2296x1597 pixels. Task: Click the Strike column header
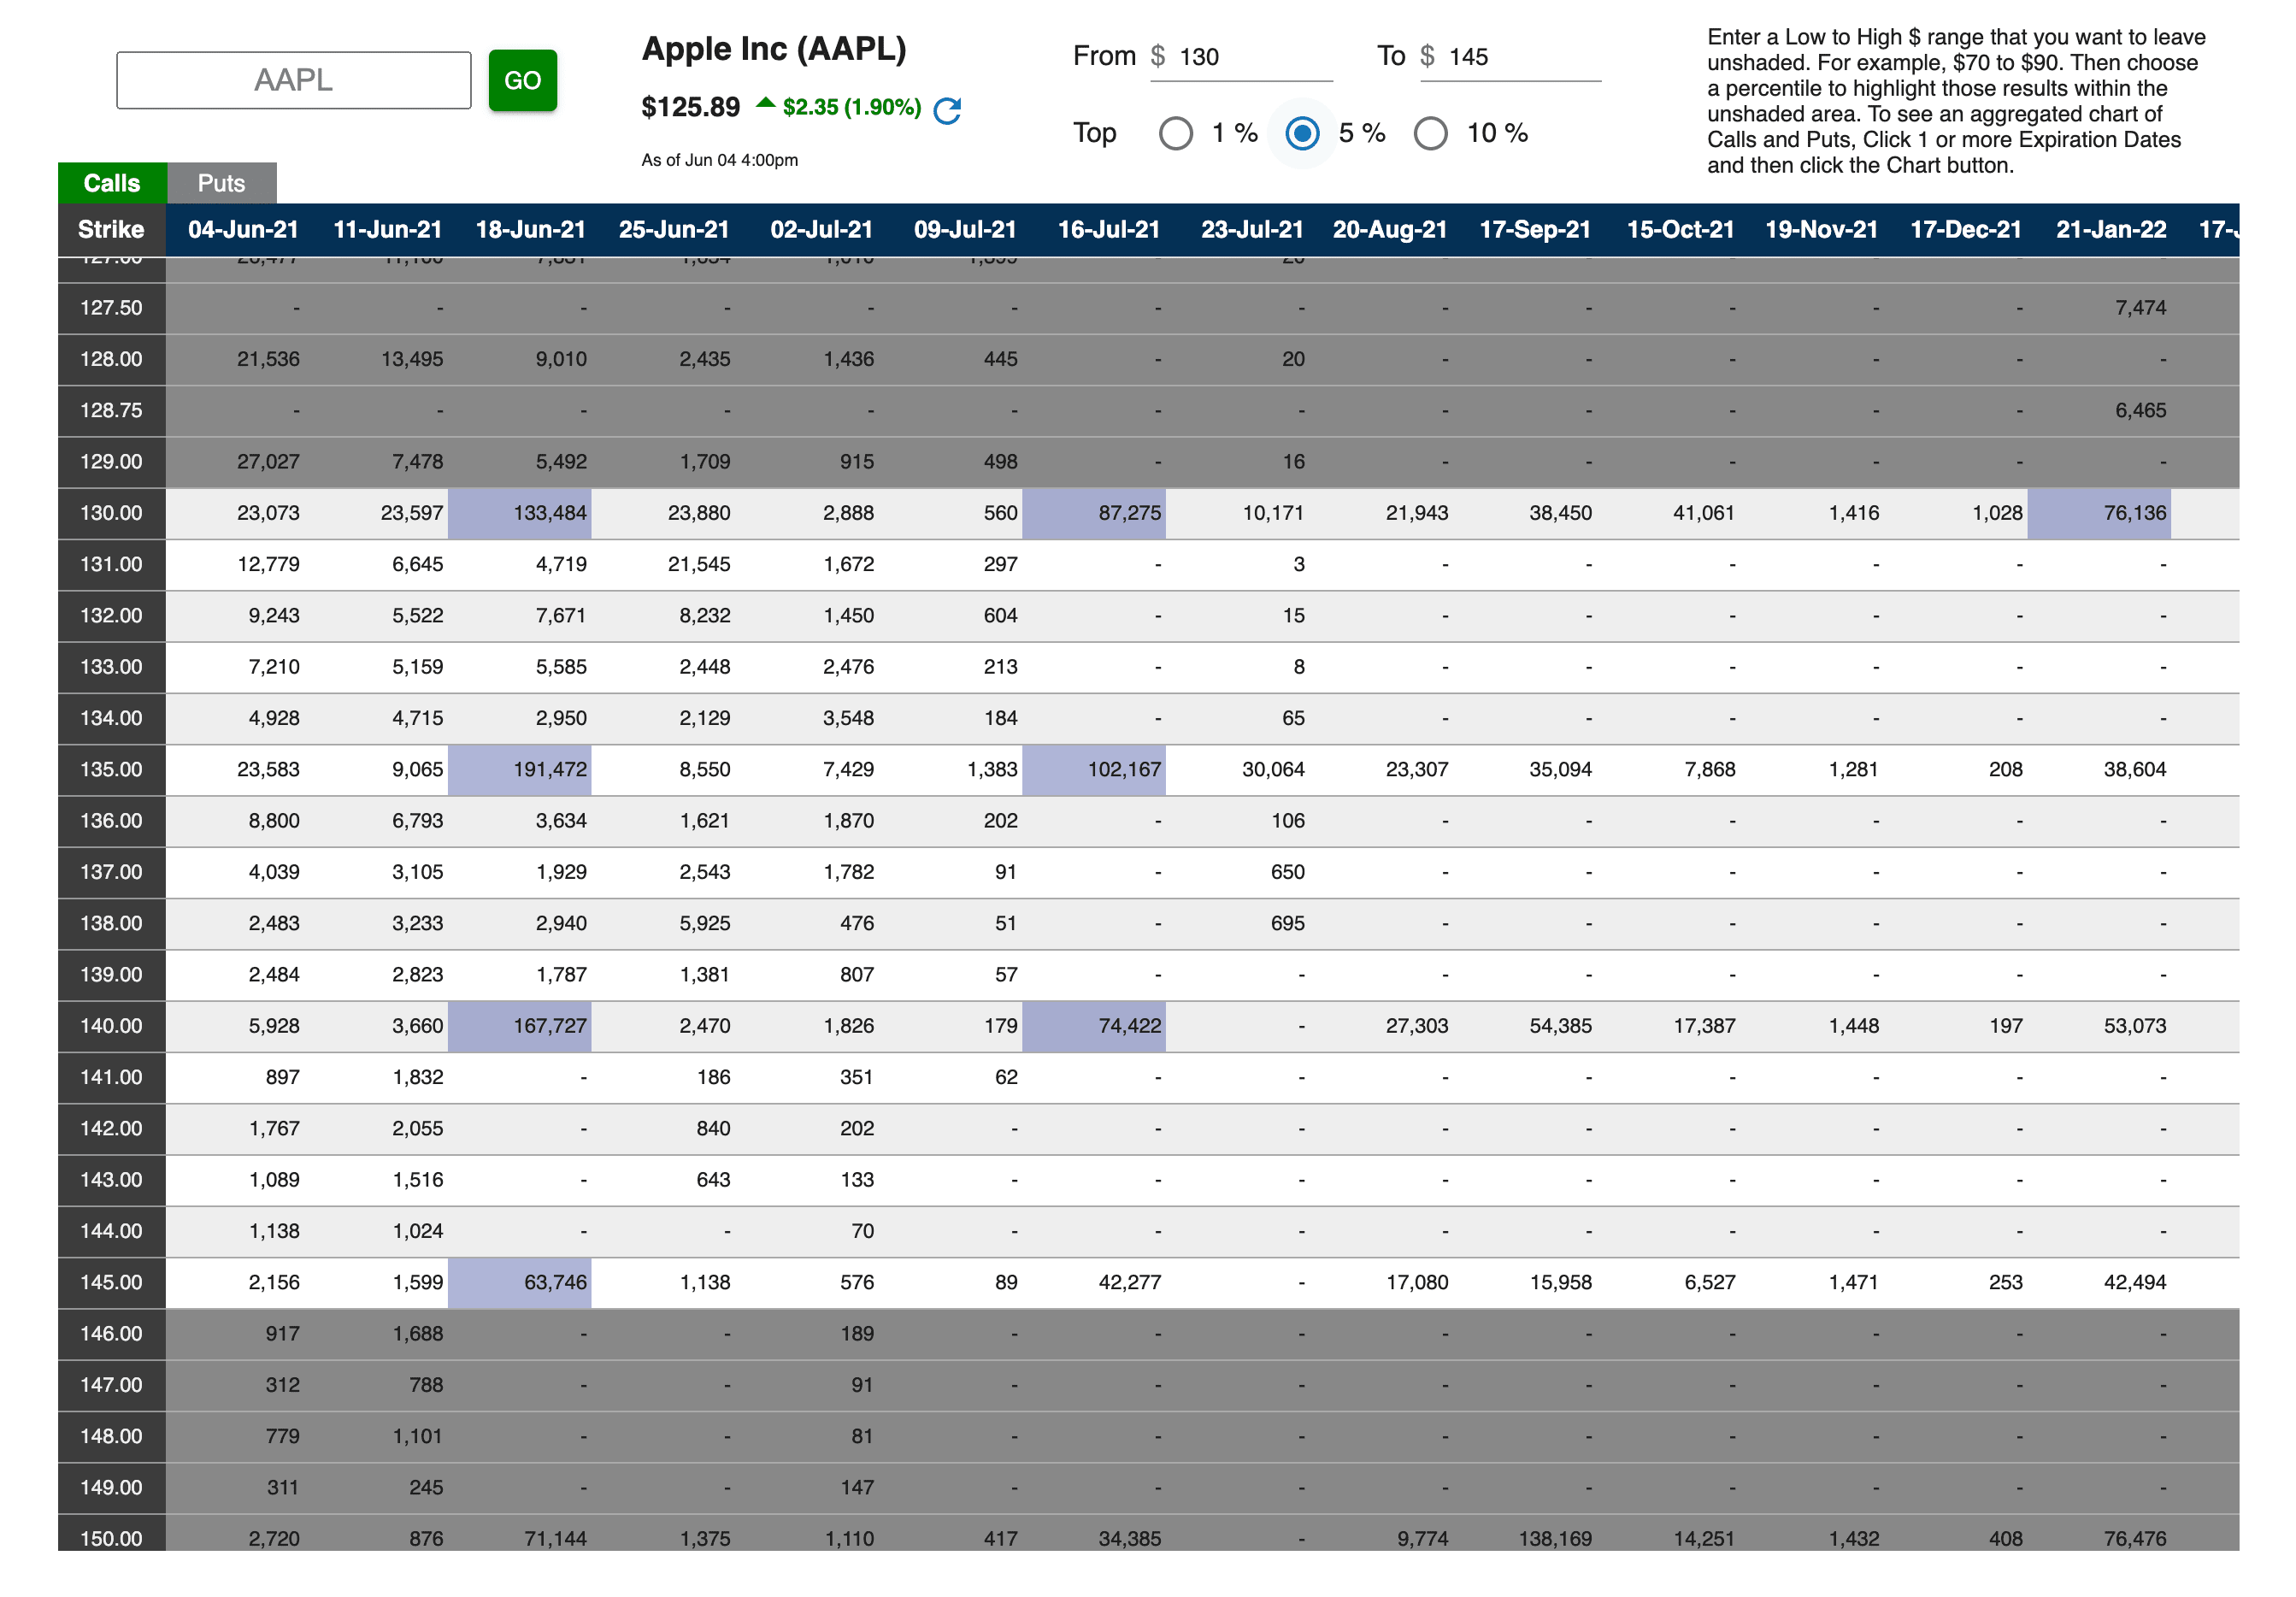111,229
